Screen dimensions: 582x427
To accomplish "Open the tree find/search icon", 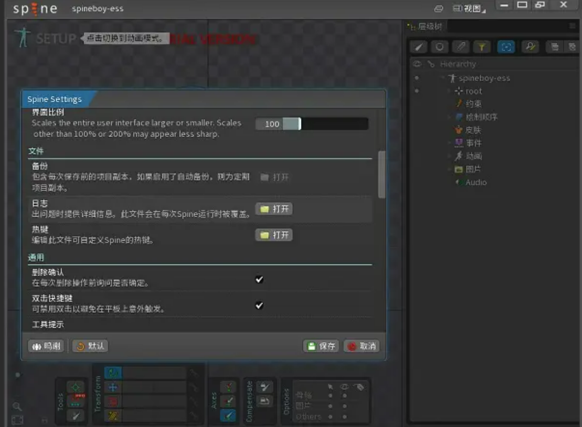I will pos(530,47).
